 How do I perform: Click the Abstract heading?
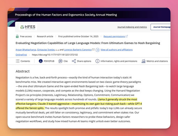22,71
